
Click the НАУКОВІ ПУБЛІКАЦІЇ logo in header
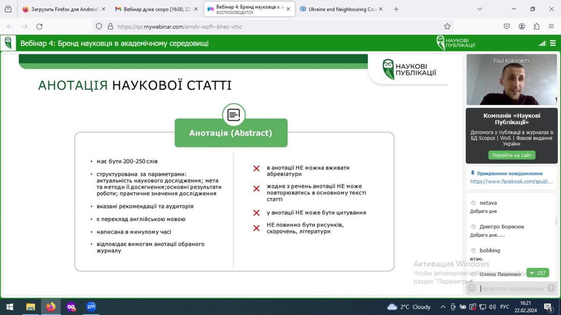[x=456, y=43]
